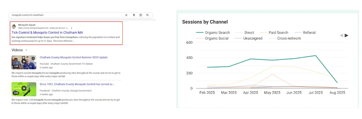Toggle the Unassigned legend series

click(x=248, y=38)
